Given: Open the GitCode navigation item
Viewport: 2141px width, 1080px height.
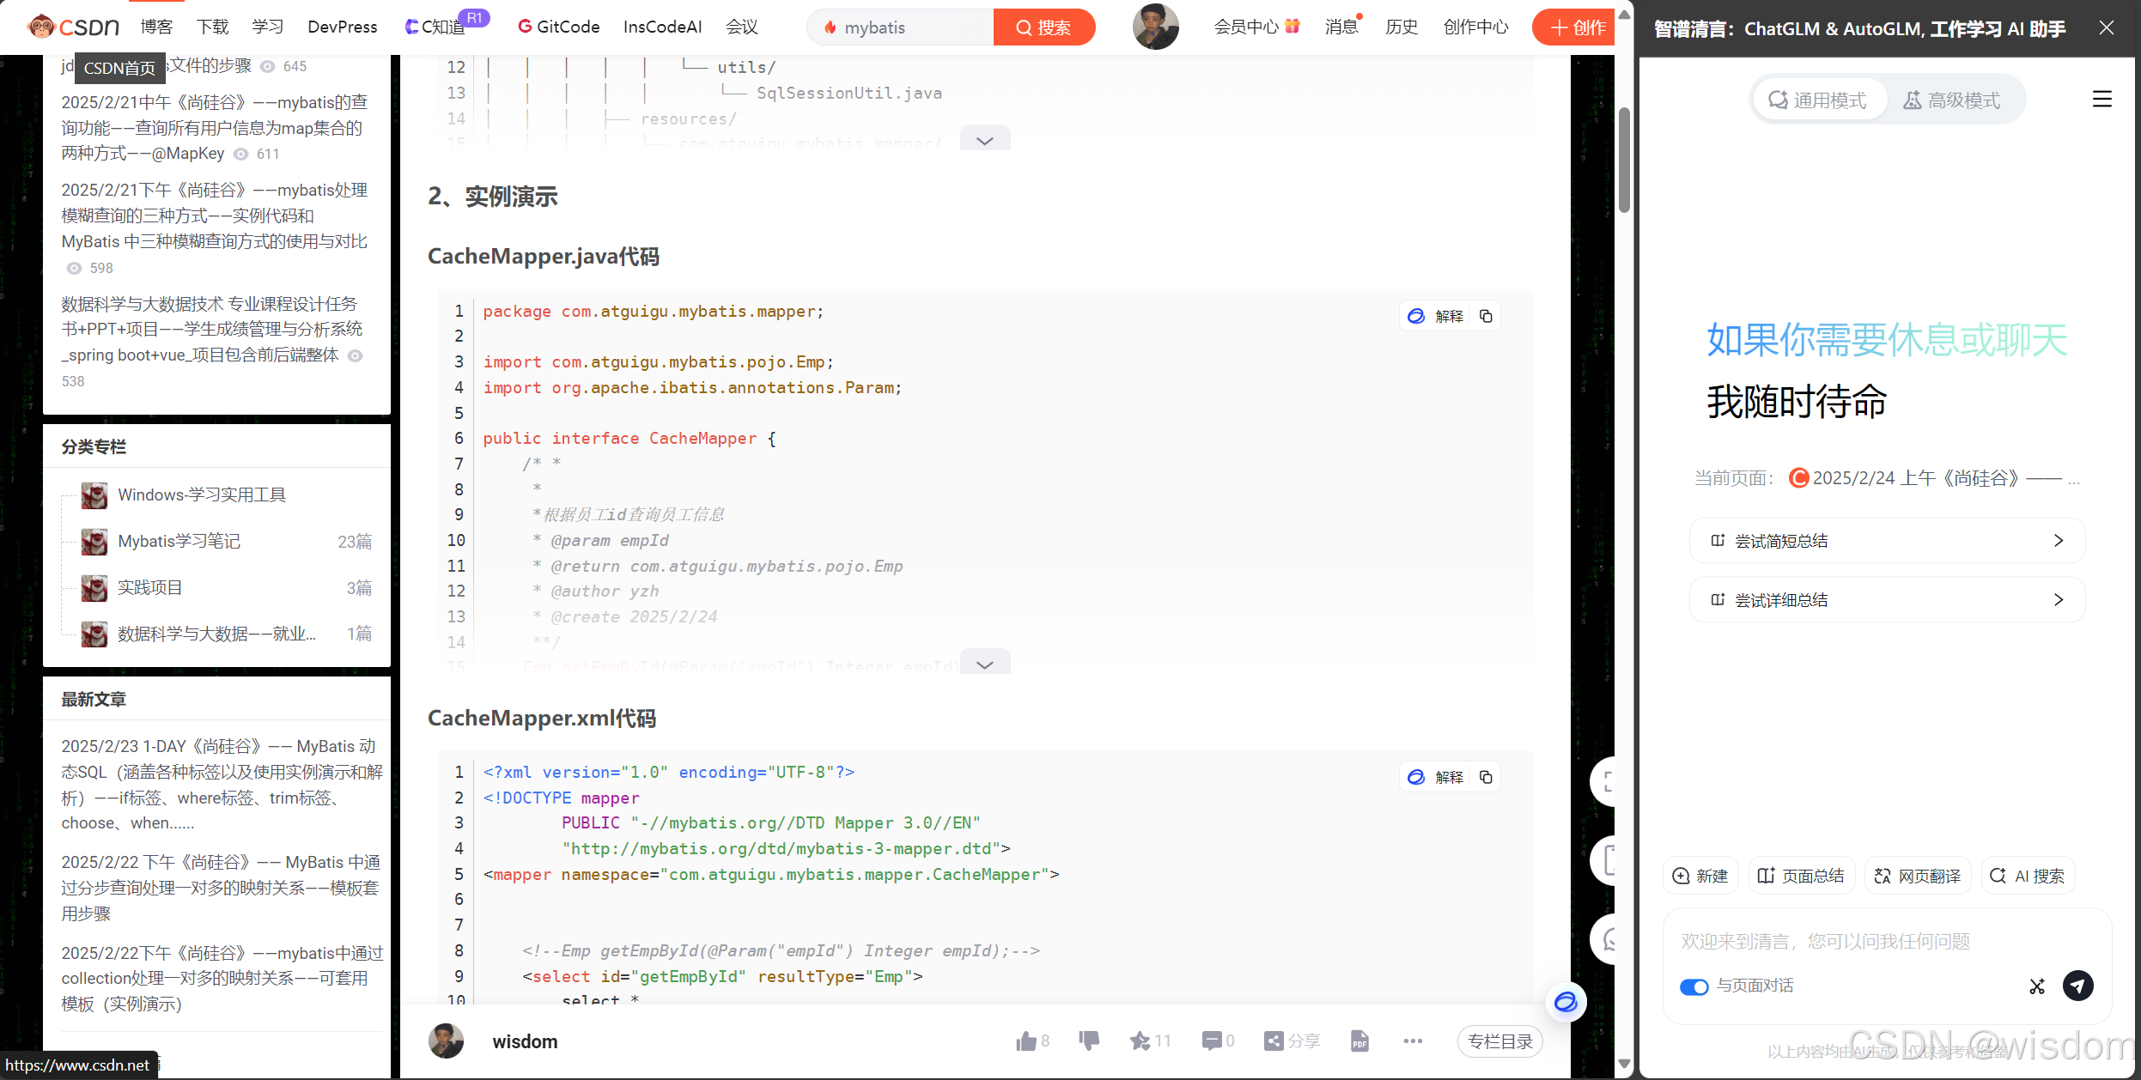Looking at the screenshot, I should (x=559, y=27).
